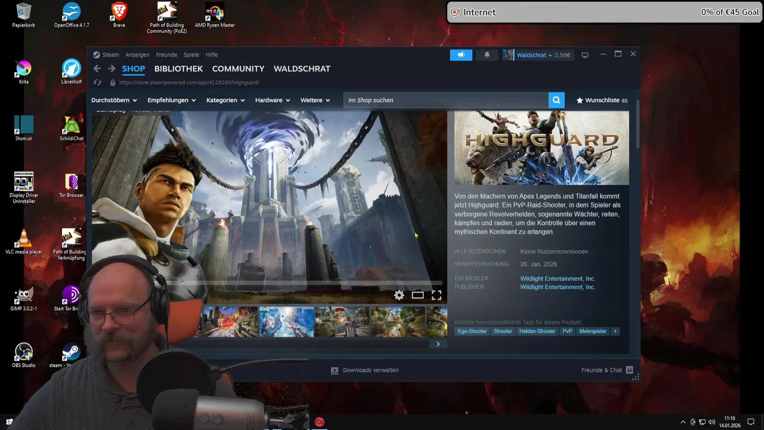Open publisher link Wildlight Entertainment, Inc.
This screenshot has width=764, height=430.
(557, 287)
